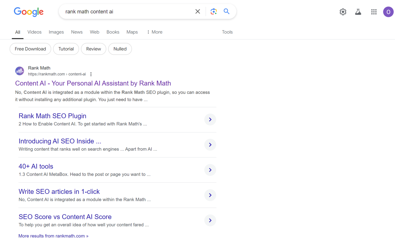Screen dimensions: 395x248
Task: Enable the Tutorial search filter
Action: click(66, 49)
